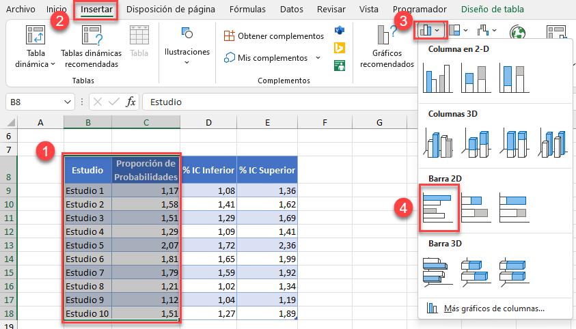Click the Maps globe chart icon
Viewport: 576px width, 329px height.
coord(517,33)
